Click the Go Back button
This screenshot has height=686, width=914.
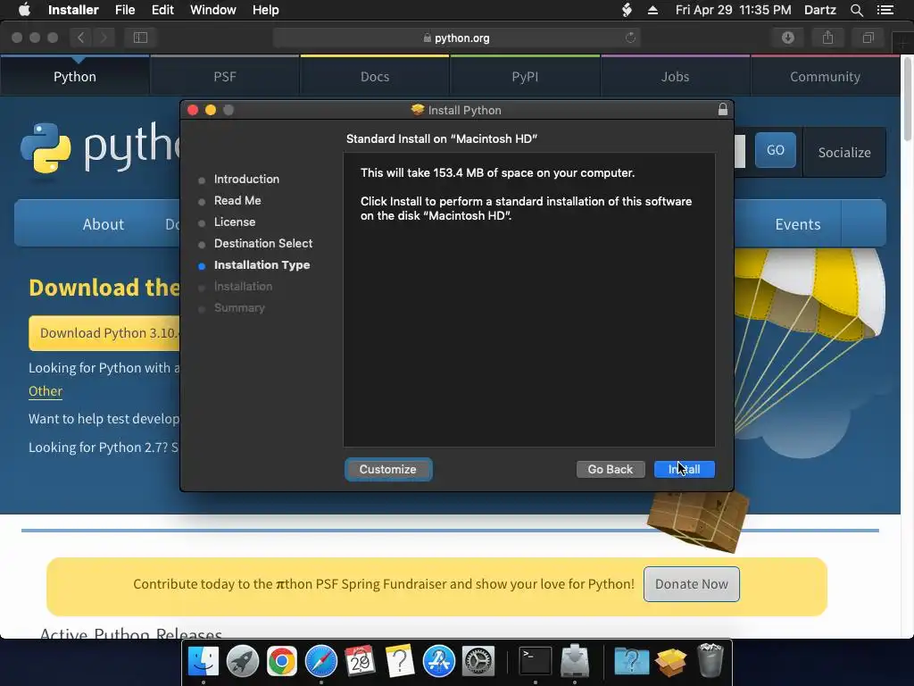point(611,469)
